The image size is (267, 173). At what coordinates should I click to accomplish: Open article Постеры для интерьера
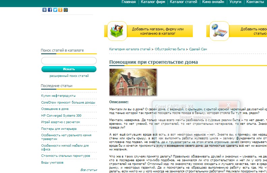tap(59, 129)
